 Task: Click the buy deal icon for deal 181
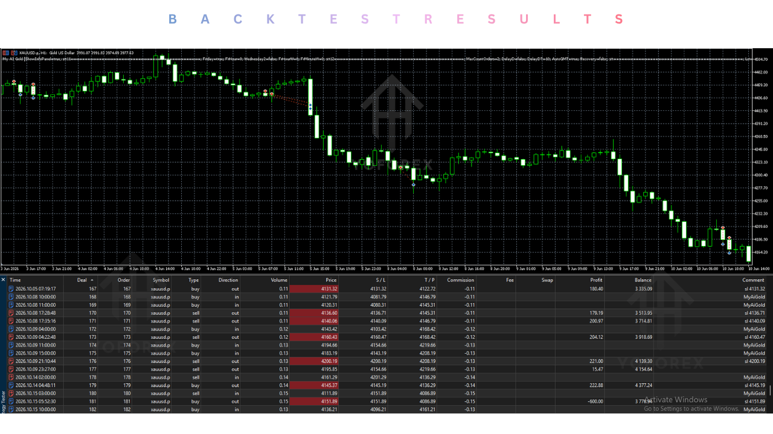[11, 401]
